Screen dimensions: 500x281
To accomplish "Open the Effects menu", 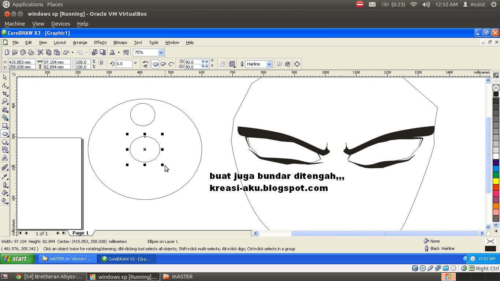I will 100,42.
